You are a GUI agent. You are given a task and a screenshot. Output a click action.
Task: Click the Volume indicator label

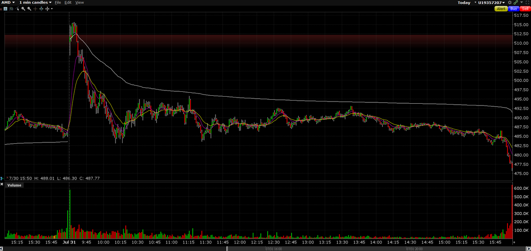tap(14, 185)
